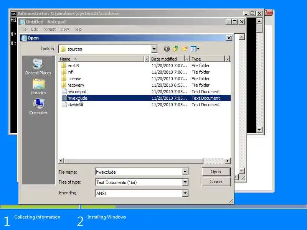Viewport: 307px width, 230px height.
Task: Click the Open dialog resize grip
Action: pos(231,202)
